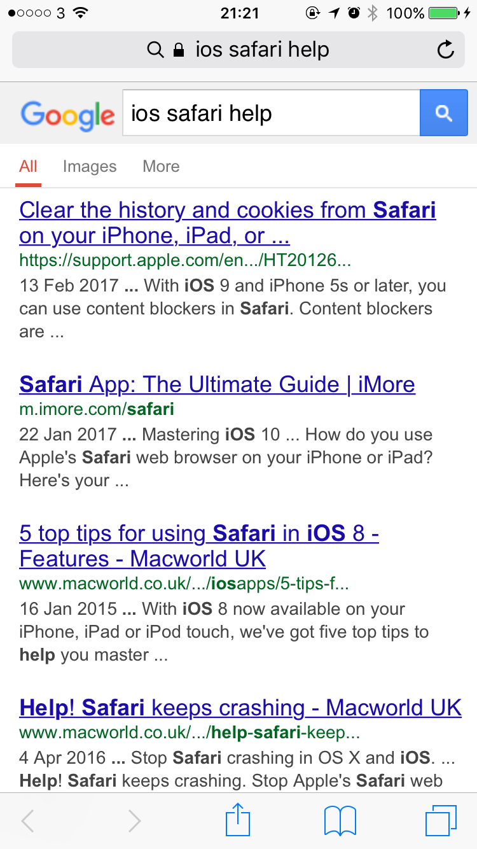
Task: Tap the padlock icon in address bar
Action: (x=179, y=50)
